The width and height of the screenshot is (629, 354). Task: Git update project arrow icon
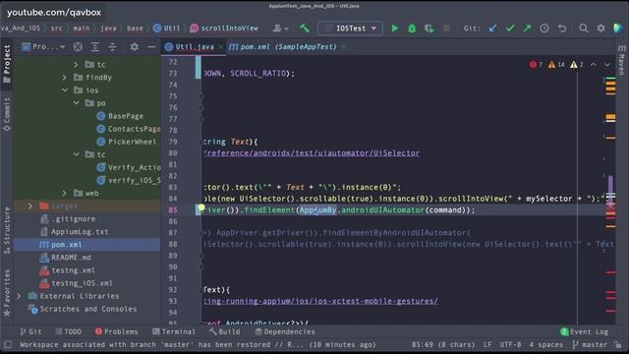point(492,29)
